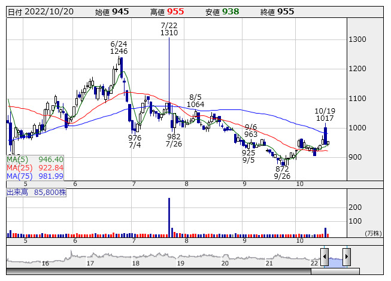Click the 900 price axis label

tap(355, 157)
